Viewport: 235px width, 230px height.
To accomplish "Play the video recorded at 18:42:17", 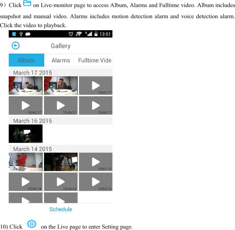I will coord(25,105).
